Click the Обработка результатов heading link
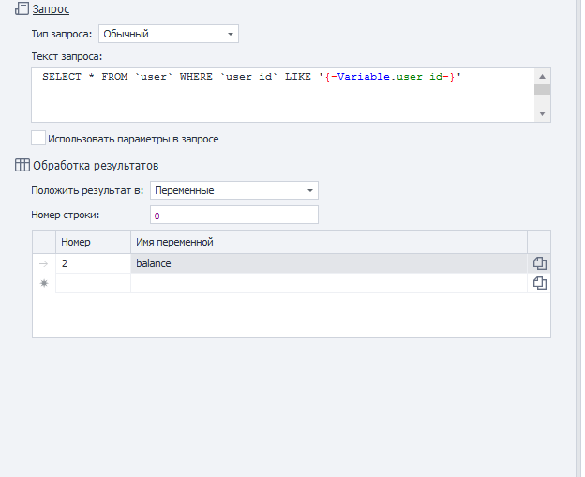 [95, 166]
